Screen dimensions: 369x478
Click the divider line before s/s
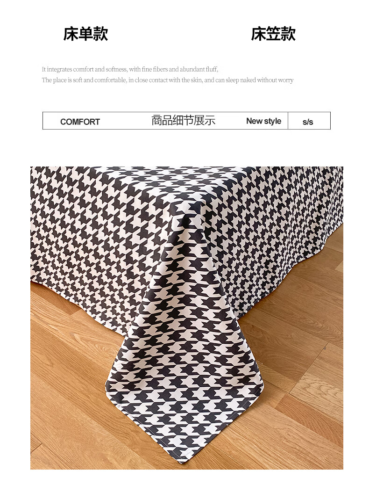(288, 121)
